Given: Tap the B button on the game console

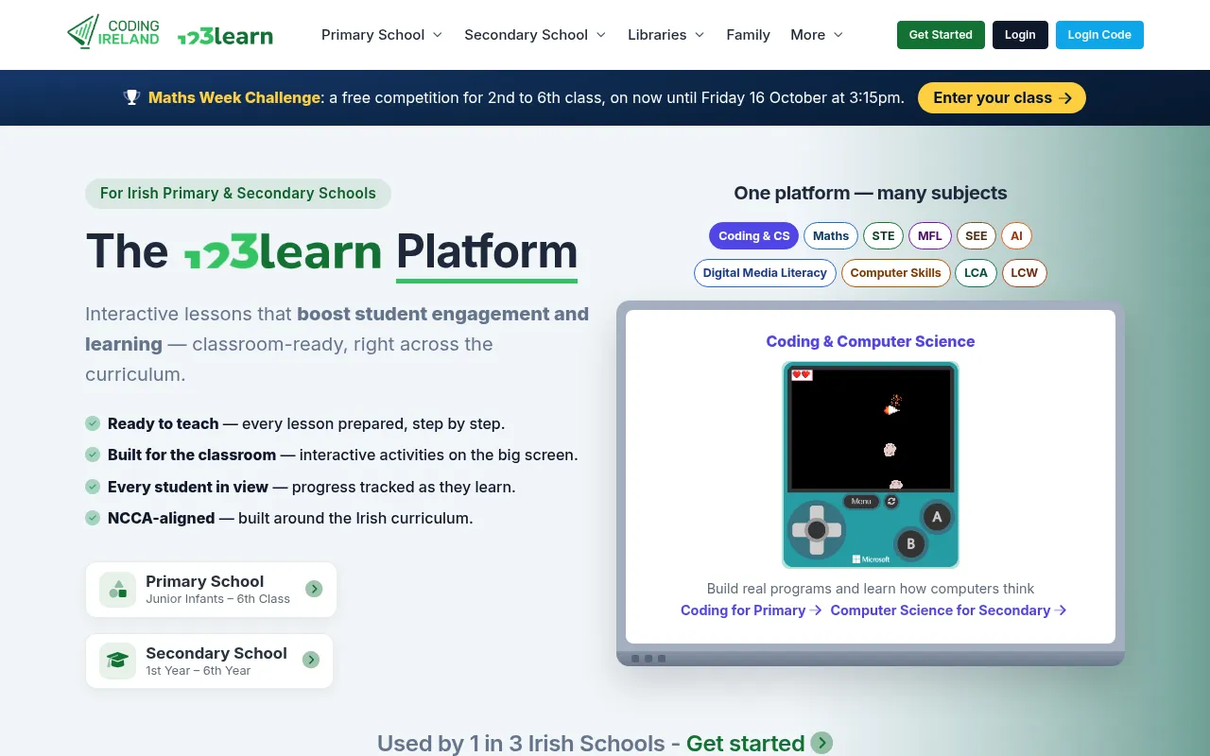Looking at the screenshot, I should [x=910, y=543].
